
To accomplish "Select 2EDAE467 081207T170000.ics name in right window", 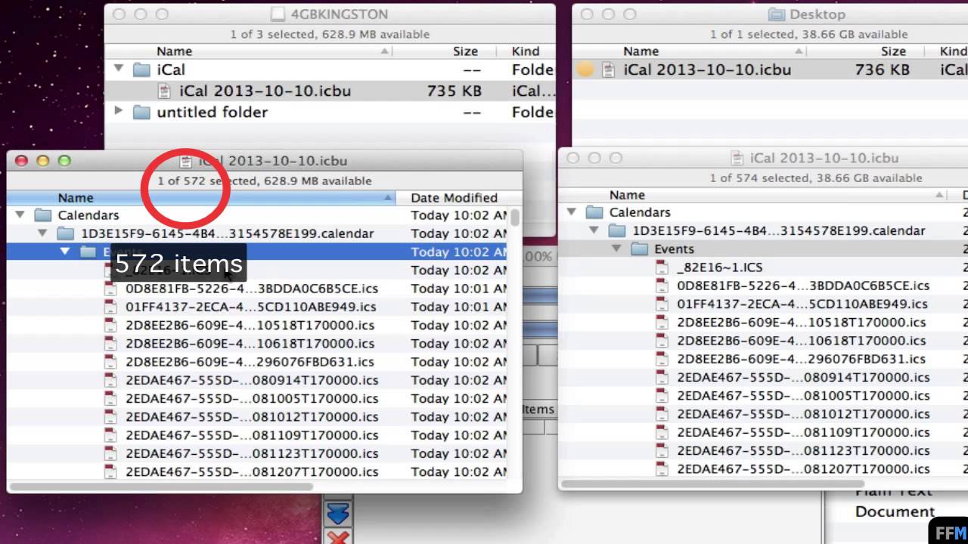I will click(803, 468).
